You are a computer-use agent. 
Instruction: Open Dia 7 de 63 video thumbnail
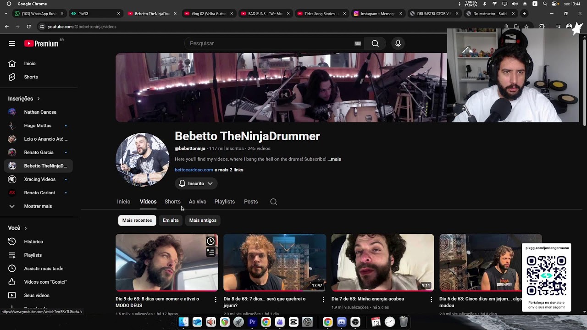point(382,263)
